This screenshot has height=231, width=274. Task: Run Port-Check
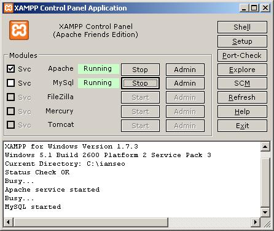point(242,55)
